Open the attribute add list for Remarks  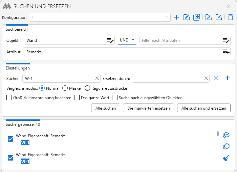tap(226, 52)
